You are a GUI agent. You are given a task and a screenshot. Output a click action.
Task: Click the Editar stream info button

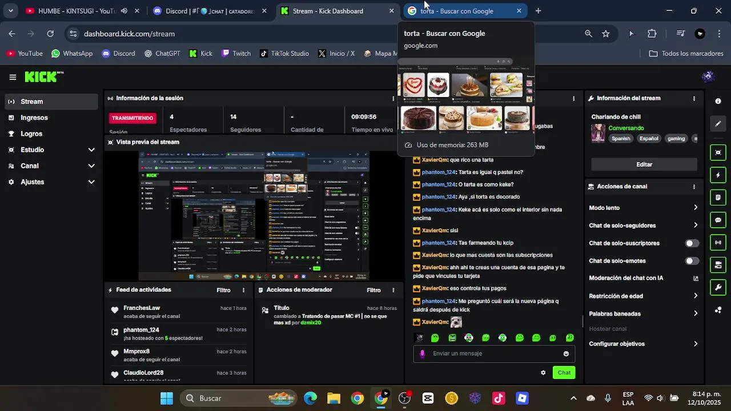644,164
